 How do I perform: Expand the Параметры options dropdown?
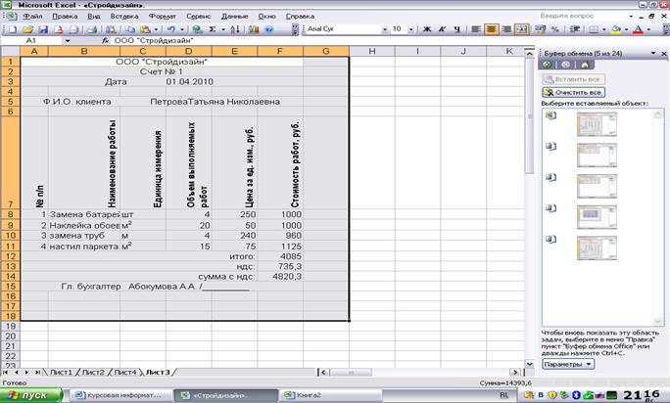pyautogui.click(x=568, y=364)
